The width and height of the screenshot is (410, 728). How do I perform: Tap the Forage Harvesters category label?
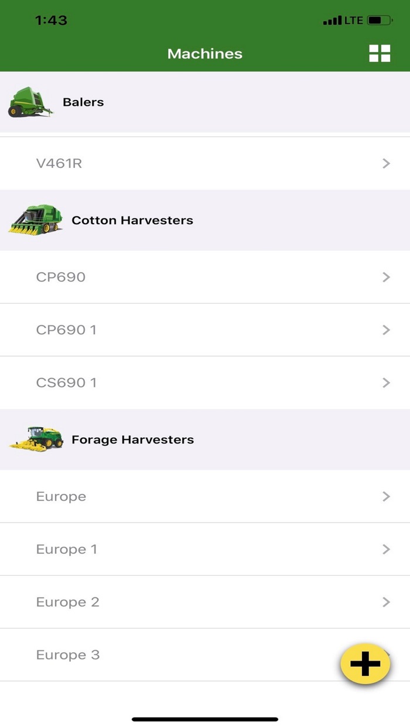point(132,439)
